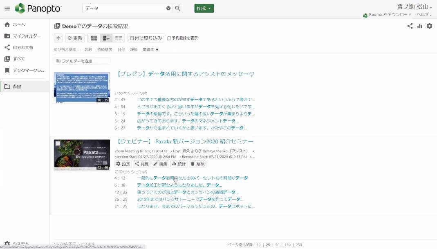The image size is (437, 249).
Task: Jump to 6:38 データ加工 result
Action: [x=179, y=185]
